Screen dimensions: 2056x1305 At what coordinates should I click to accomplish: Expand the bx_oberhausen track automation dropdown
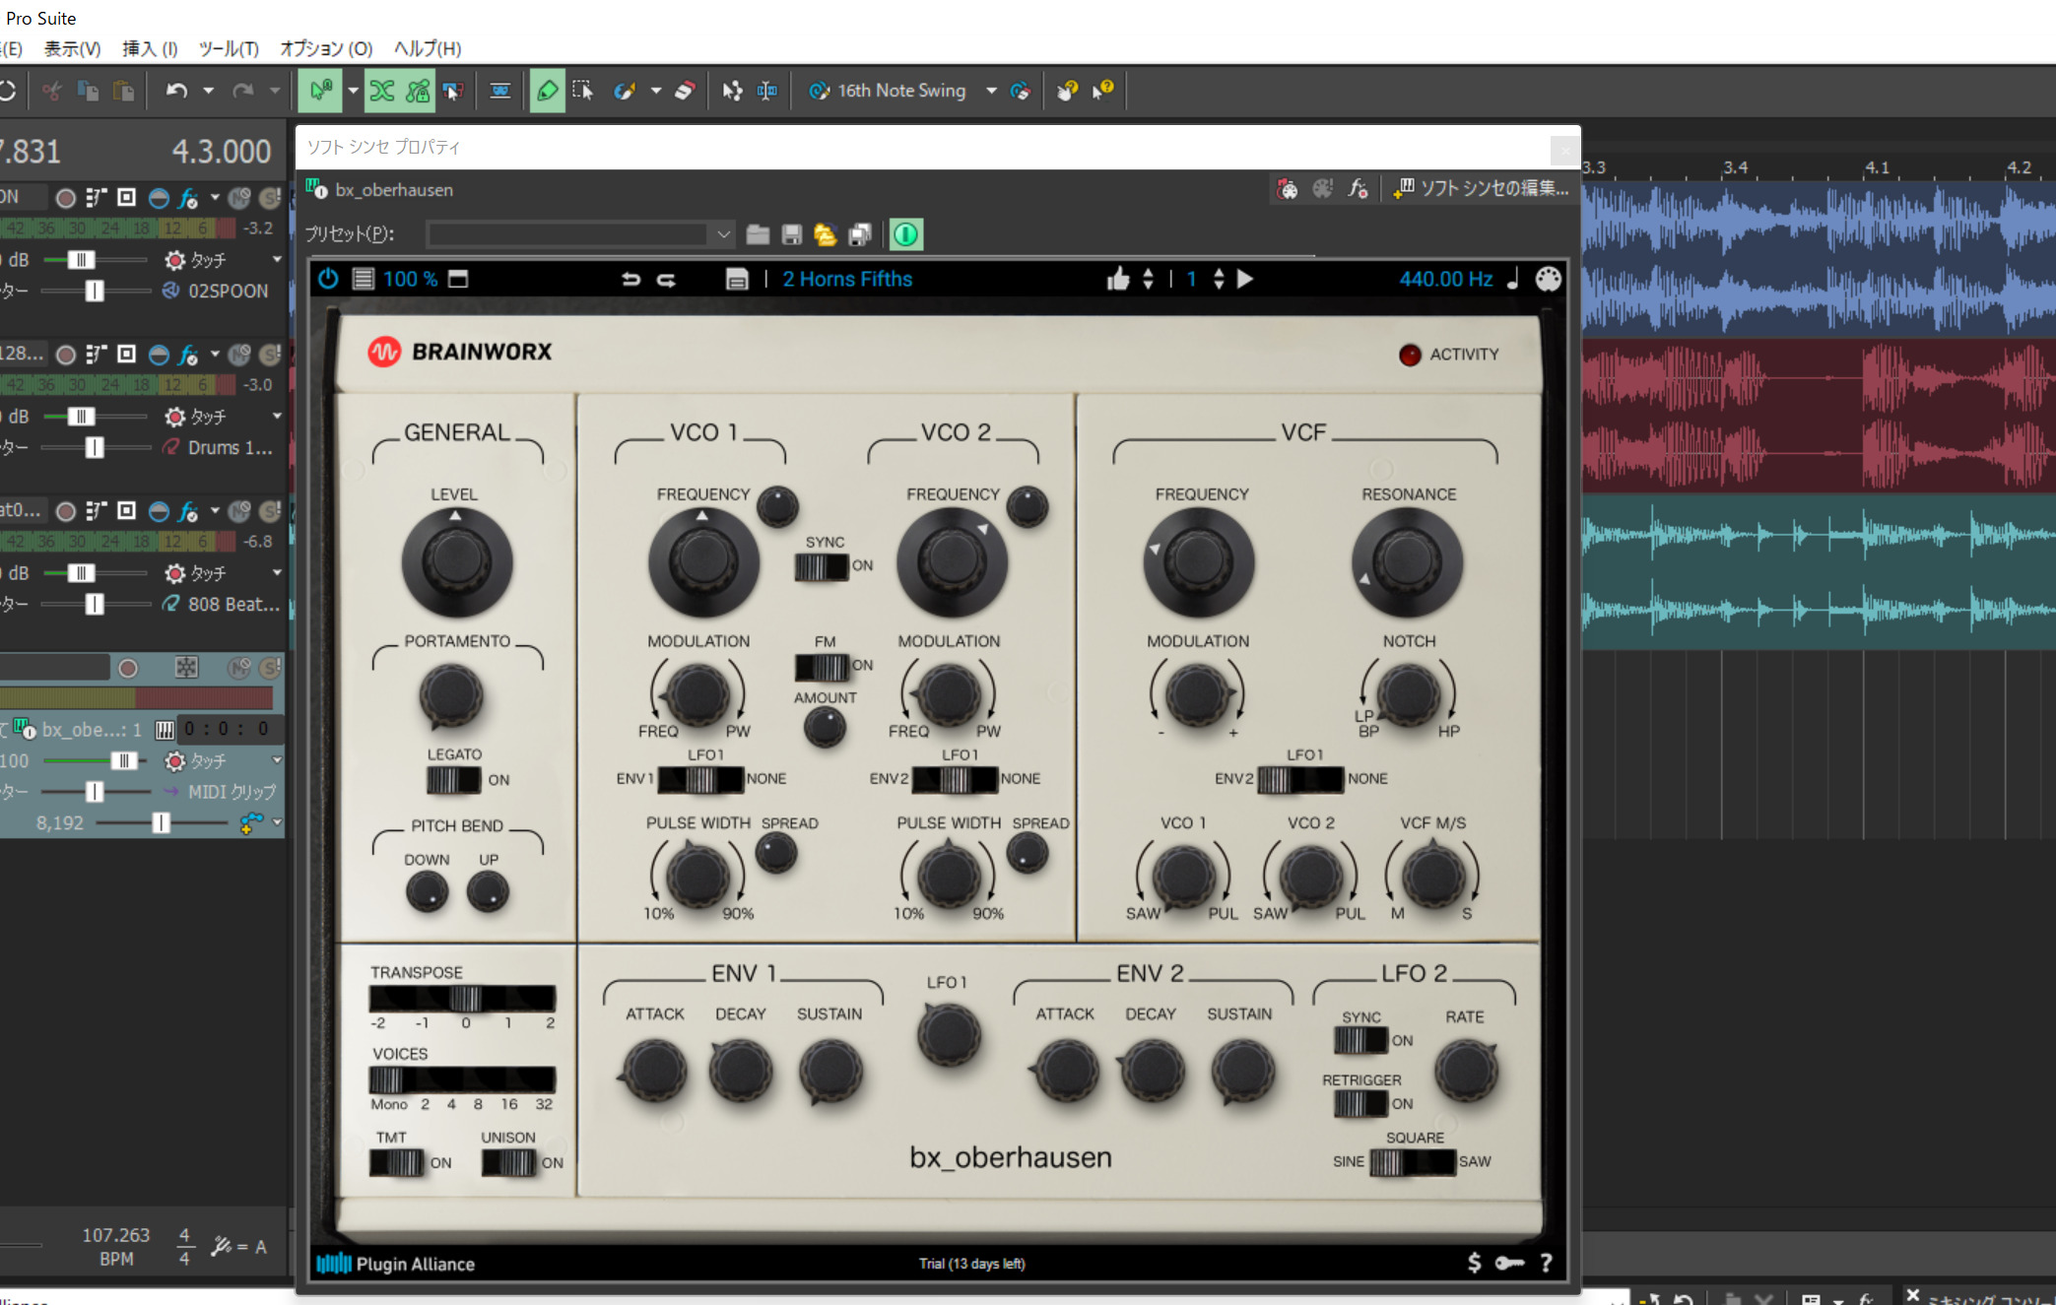tap(277, 760)
